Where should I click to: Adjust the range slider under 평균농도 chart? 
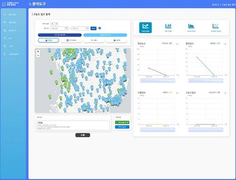pos(158,80)
